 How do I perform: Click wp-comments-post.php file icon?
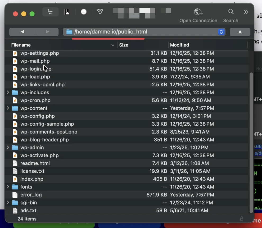tap(15, 132)
